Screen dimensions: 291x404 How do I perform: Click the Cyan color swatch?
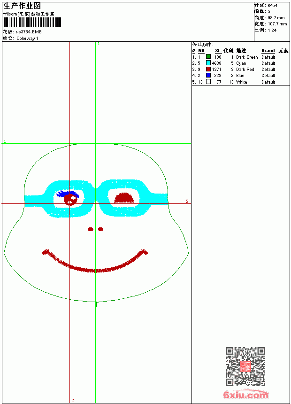point(208,63)
